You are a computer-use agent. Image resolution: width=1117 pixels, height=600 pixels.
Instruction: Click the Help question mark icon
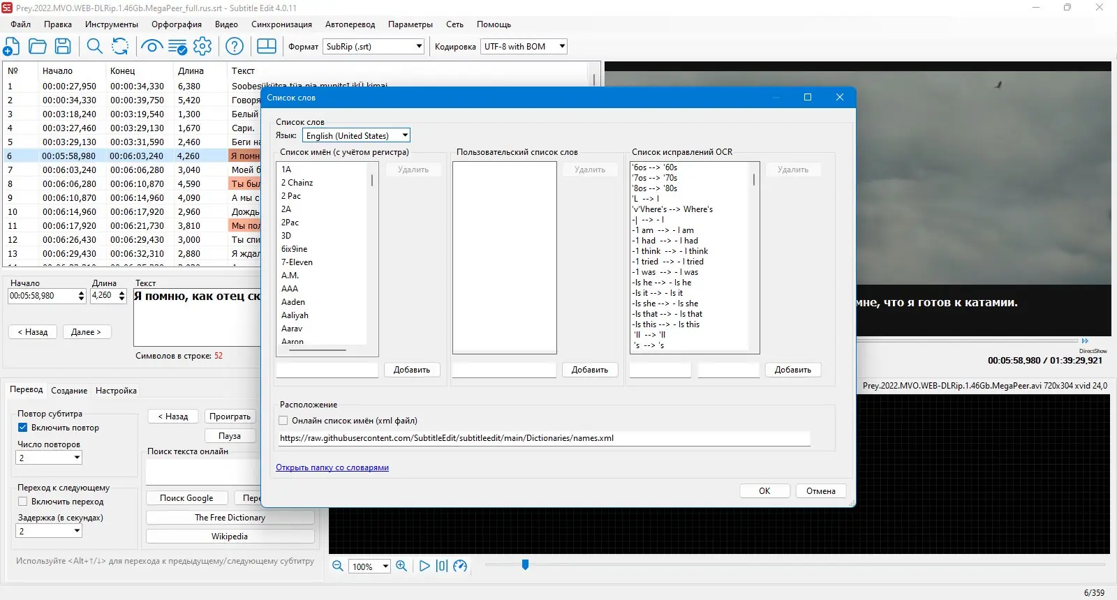[235, 47]
